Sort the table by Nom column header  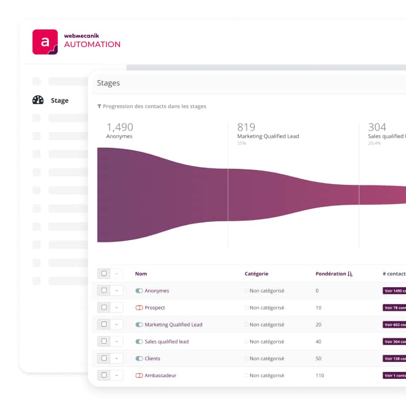[141, 274]
